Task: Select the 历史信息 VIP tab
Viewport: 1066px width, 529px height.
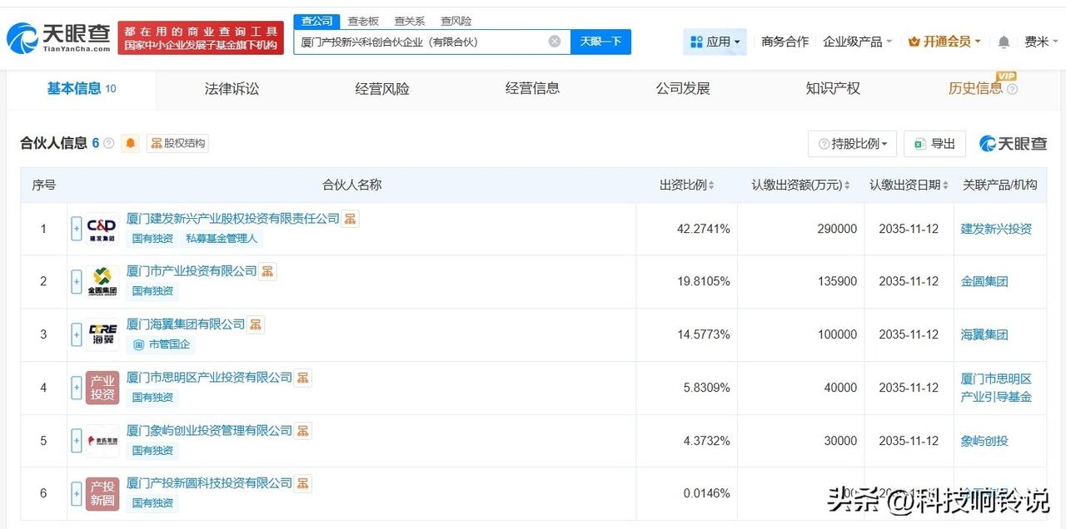Action: (x=975, y=89)
